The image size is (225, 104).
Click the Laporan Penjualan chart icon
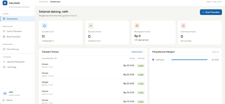tap(4, 62)
